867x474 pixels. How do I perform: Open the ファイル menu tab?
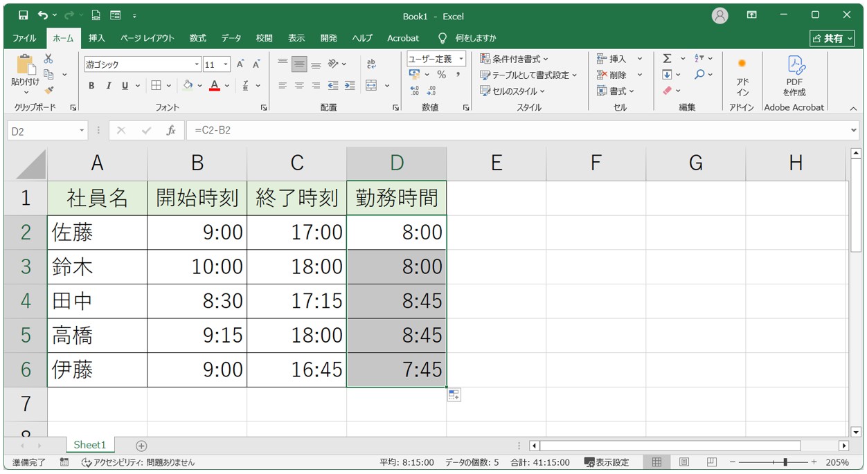click(25, 38)
